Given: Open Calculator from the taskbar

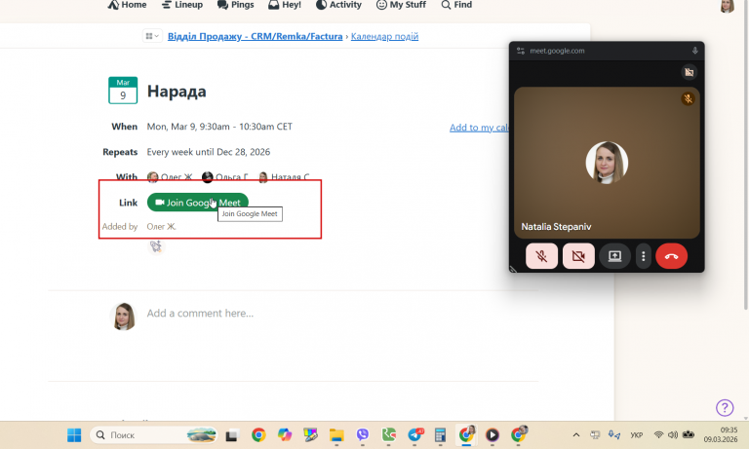Looking at the screenshot, I should [x=440, y=435].
